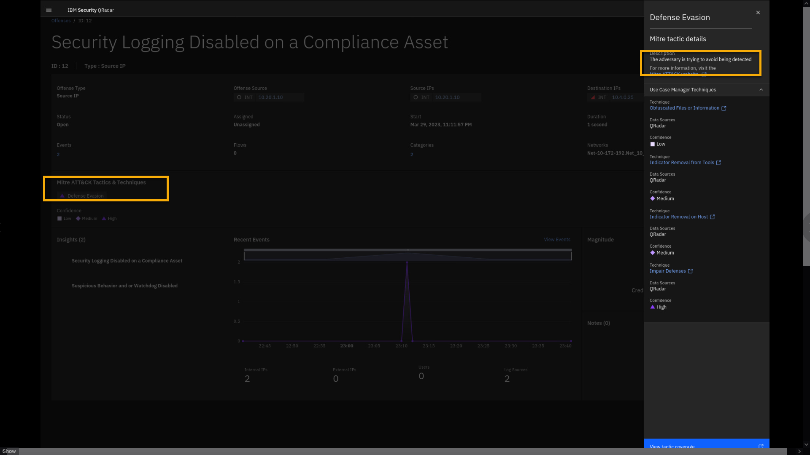Image resolution: width=810 pixels, height=455 pixels.
Task: Click external-link icon beside Obfuscated Files or Information
Action: coord(724,108)
